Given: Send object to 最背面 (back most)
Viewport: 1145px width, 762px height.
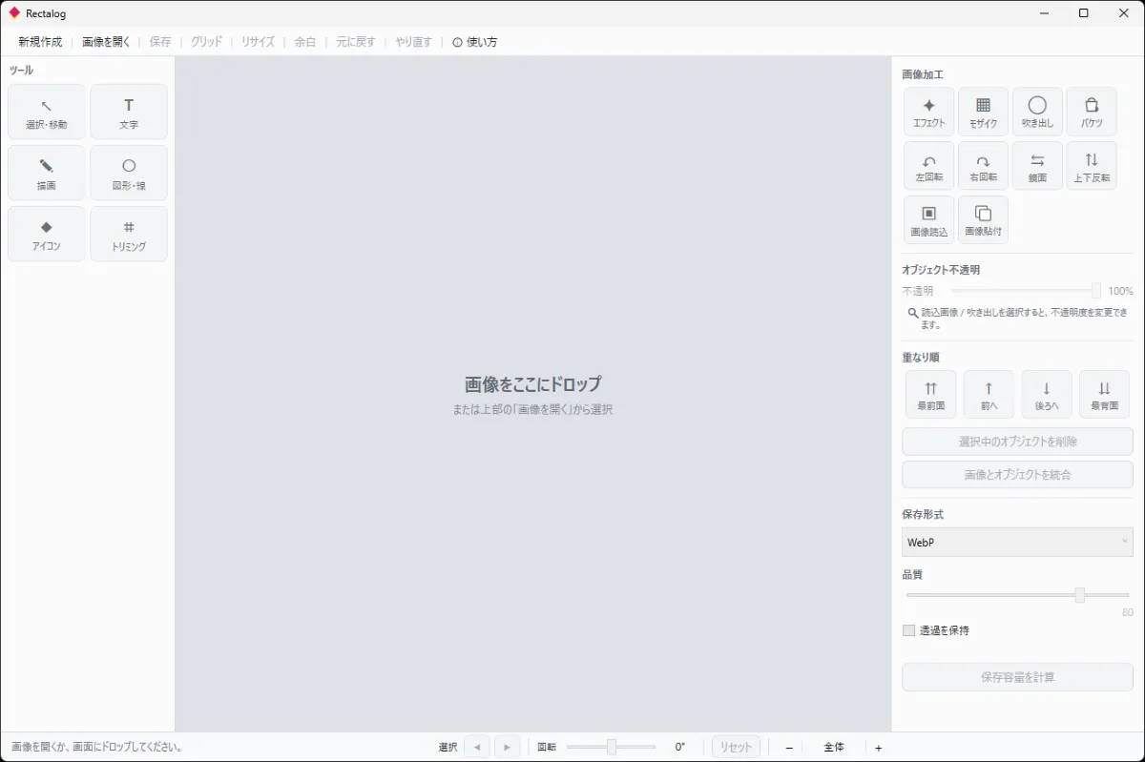Looking at the screenshot, I should [x=1104, y=394].
